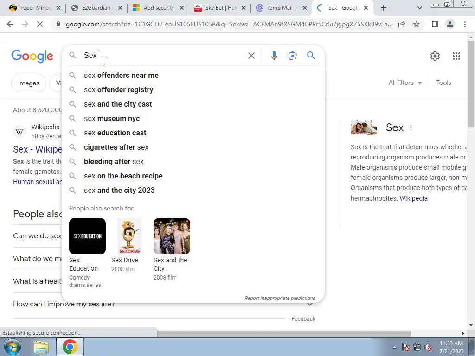Click the horizontal scrollbar thumb
Image resolution: width=475 pixels, height=356 pixels.
click(284, 333)
